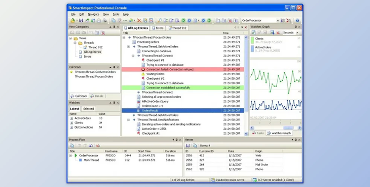Click the delete view icon in View Categories
The height and width of the screenshot is (187, 370).
coord(103,33)
